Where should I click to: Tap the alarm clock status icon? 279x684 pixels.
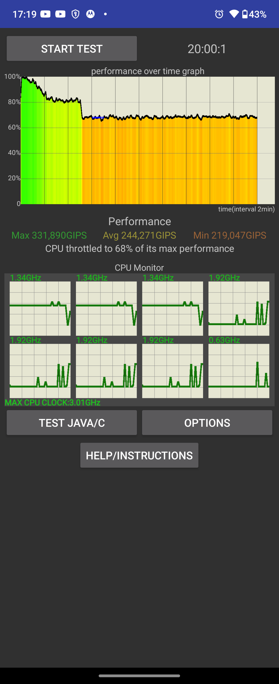coord(219,14)
